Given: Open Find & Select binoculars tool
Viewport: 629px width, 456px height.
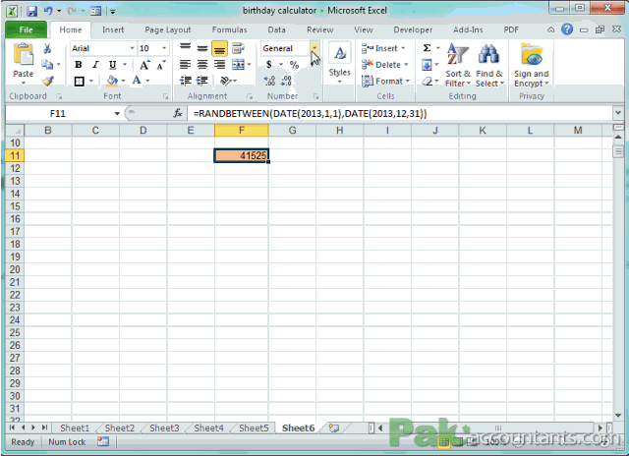Looking at the screenshot, I should (489, 66).
